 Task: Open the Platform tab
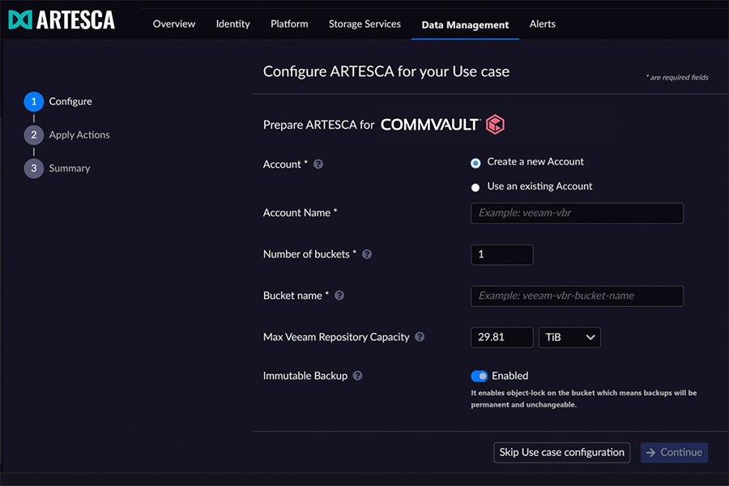(289, 23)
